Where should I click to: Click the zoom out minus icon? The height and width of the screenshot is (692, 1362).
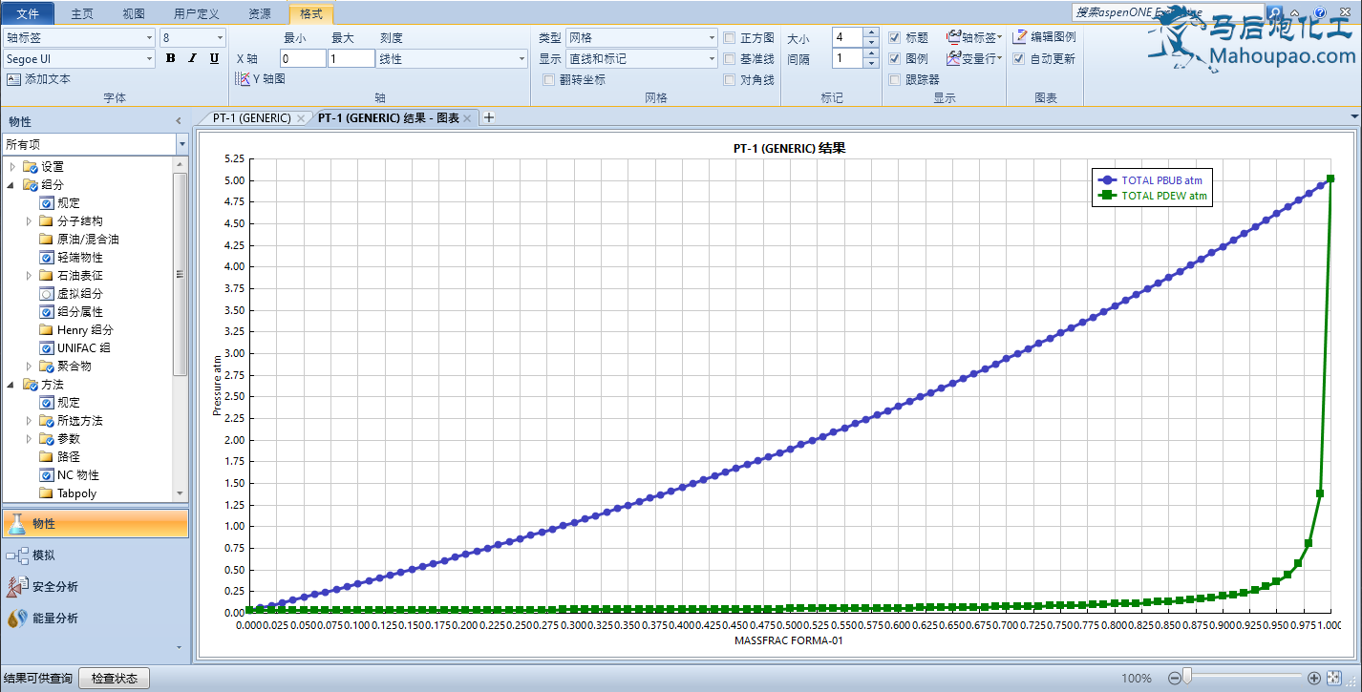(1175, 678)
